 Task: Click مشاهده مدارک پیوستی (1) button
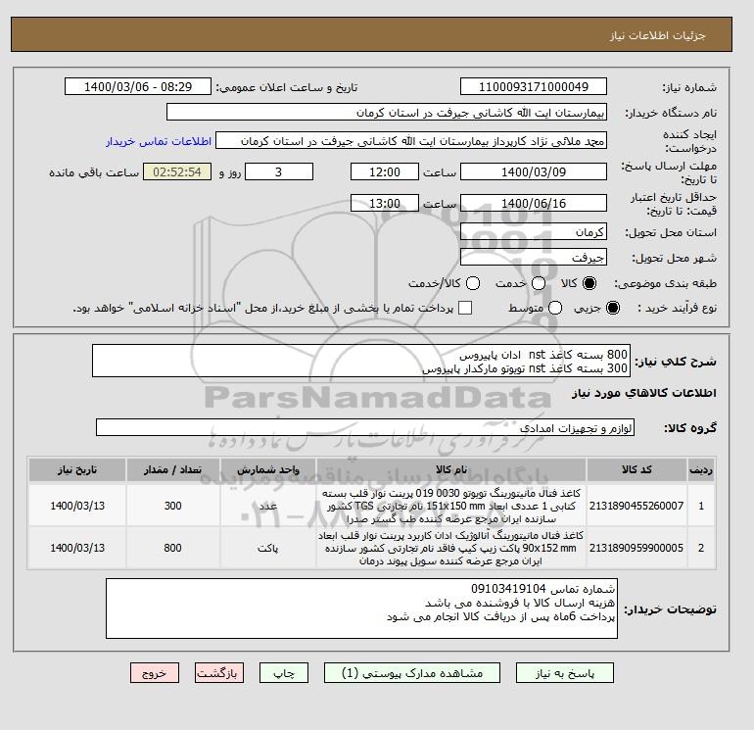[412, 673]
